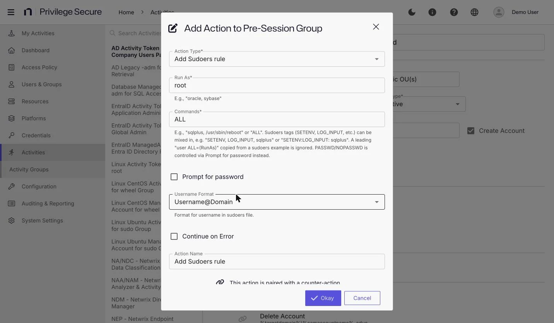
Task: Edit the Commands field
Action: coord(277,119)
